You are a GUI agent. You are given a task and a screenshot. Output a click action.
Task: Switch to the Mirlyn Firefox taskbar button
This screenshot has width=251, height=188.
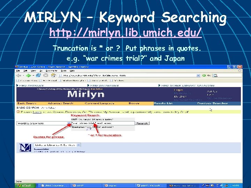tap(183, 186)
